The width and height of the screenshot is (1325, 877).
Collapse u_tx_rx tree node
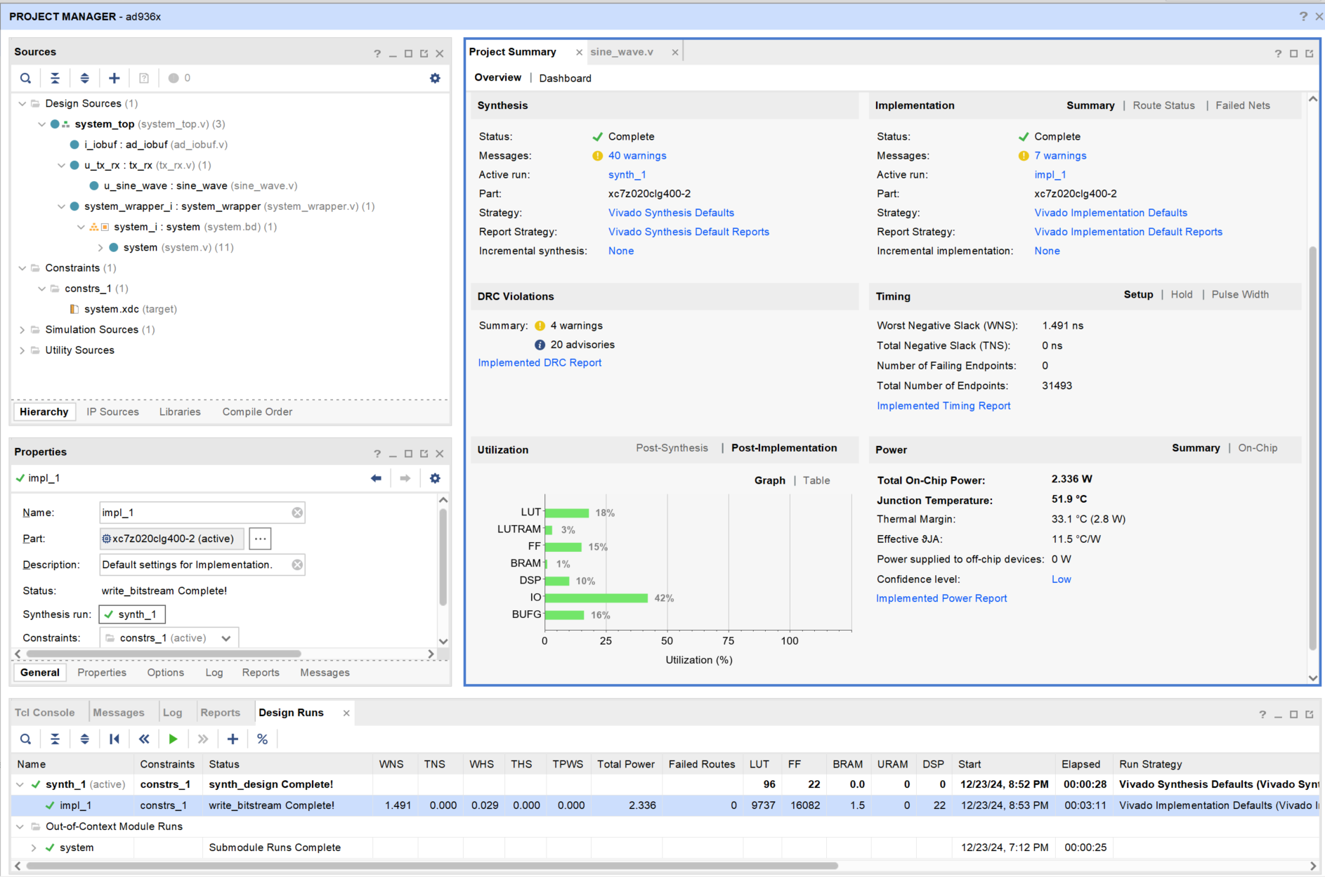62,166
